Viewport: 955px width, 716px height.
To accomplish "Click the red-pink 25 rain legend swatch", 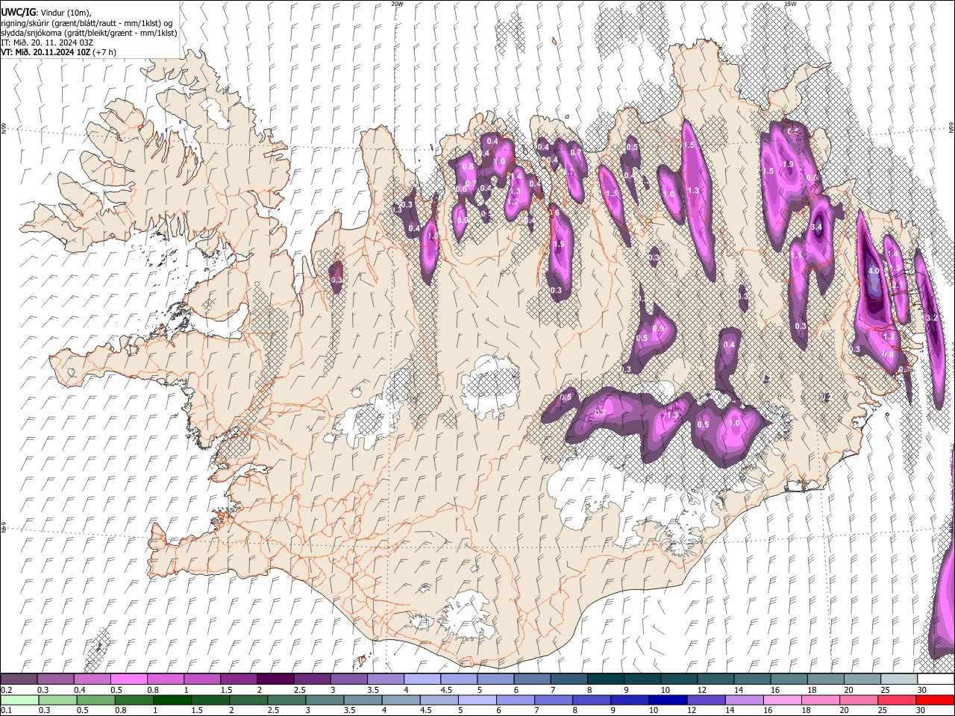I will (896, 700).
